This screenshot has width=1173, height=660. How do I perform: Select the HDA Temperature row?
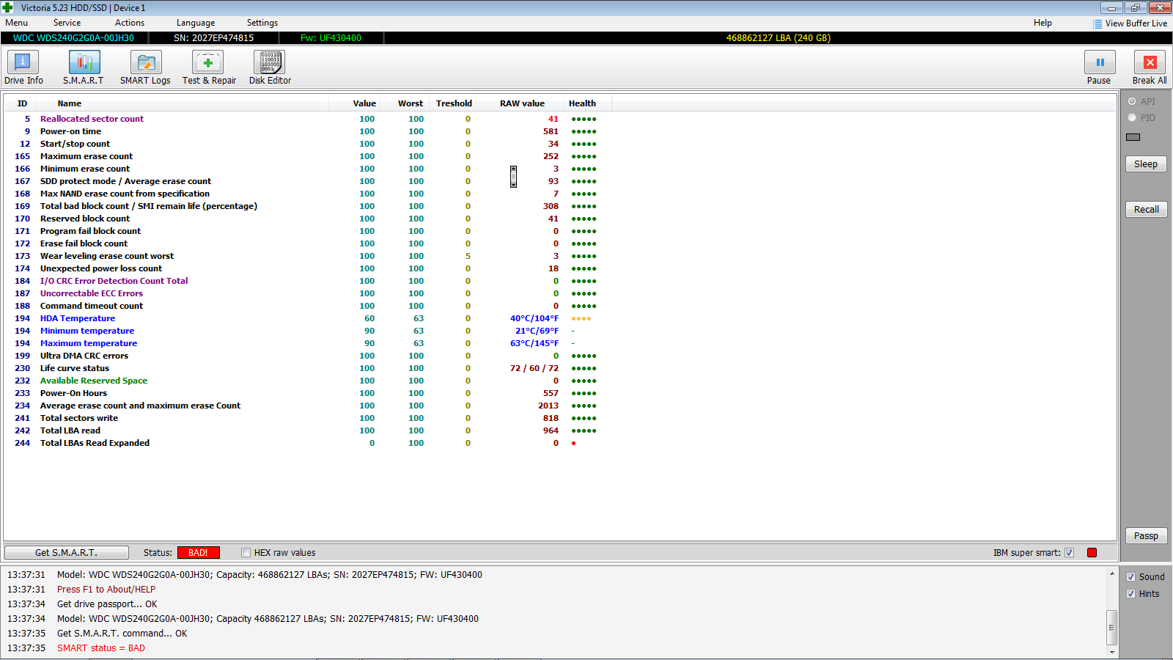(308, 318)
